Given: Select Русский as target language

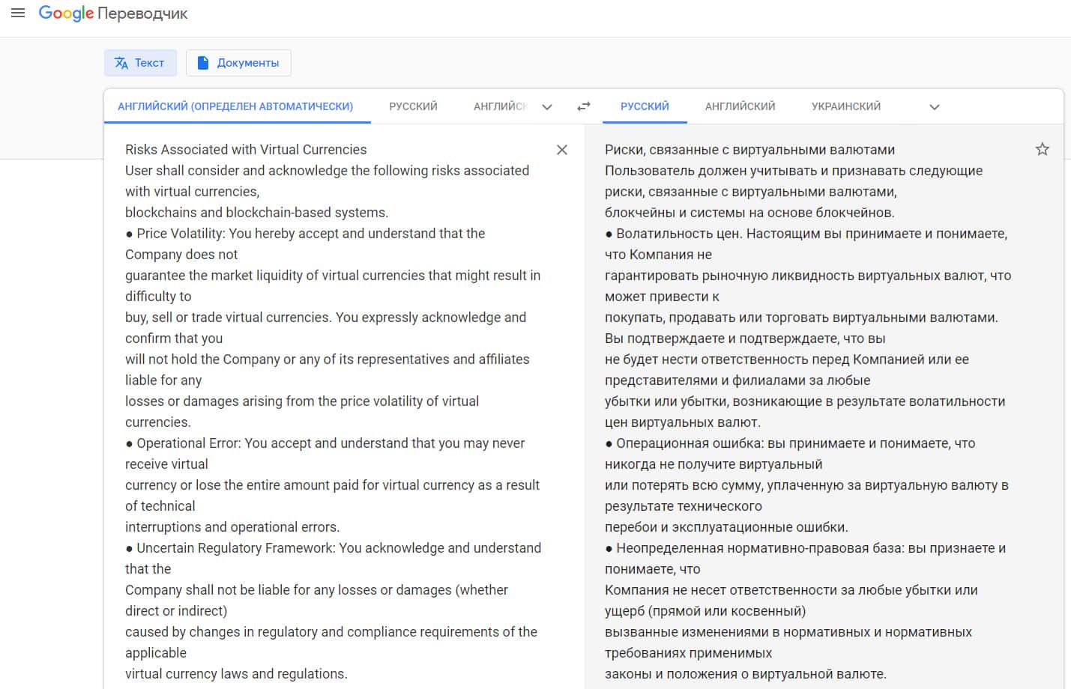Looking at the screenshot, I should pyautogui.click(x=645, y=106).
